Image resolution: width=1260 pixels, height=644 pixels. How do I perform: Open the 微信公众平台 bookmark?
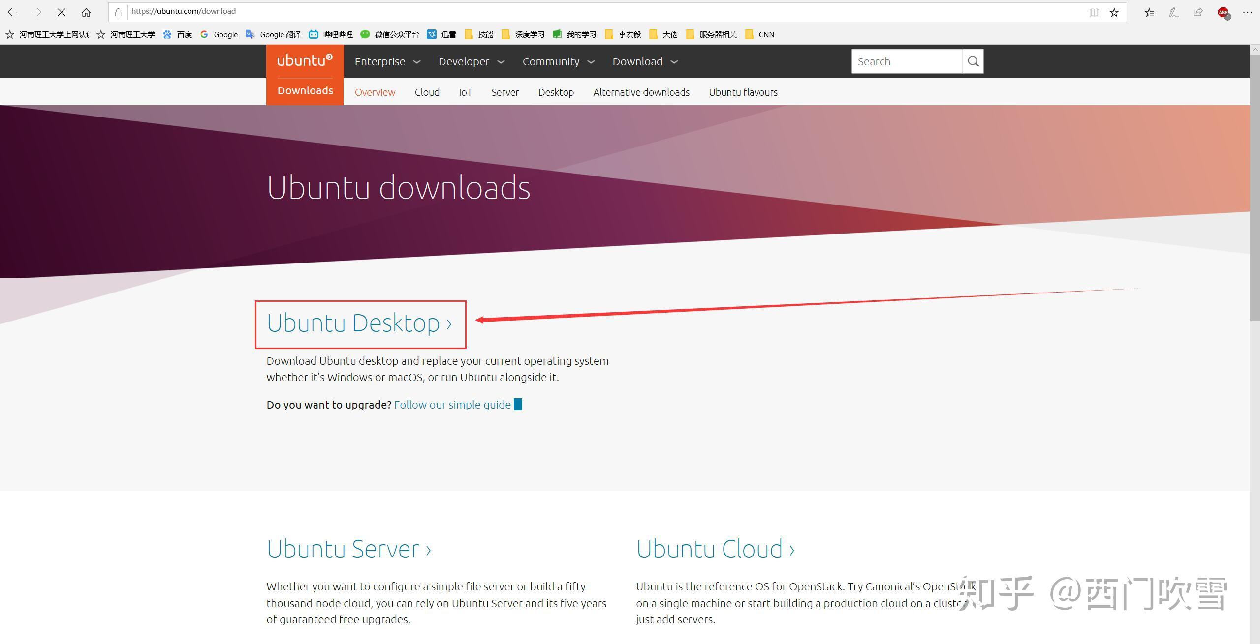coord(397,34)
